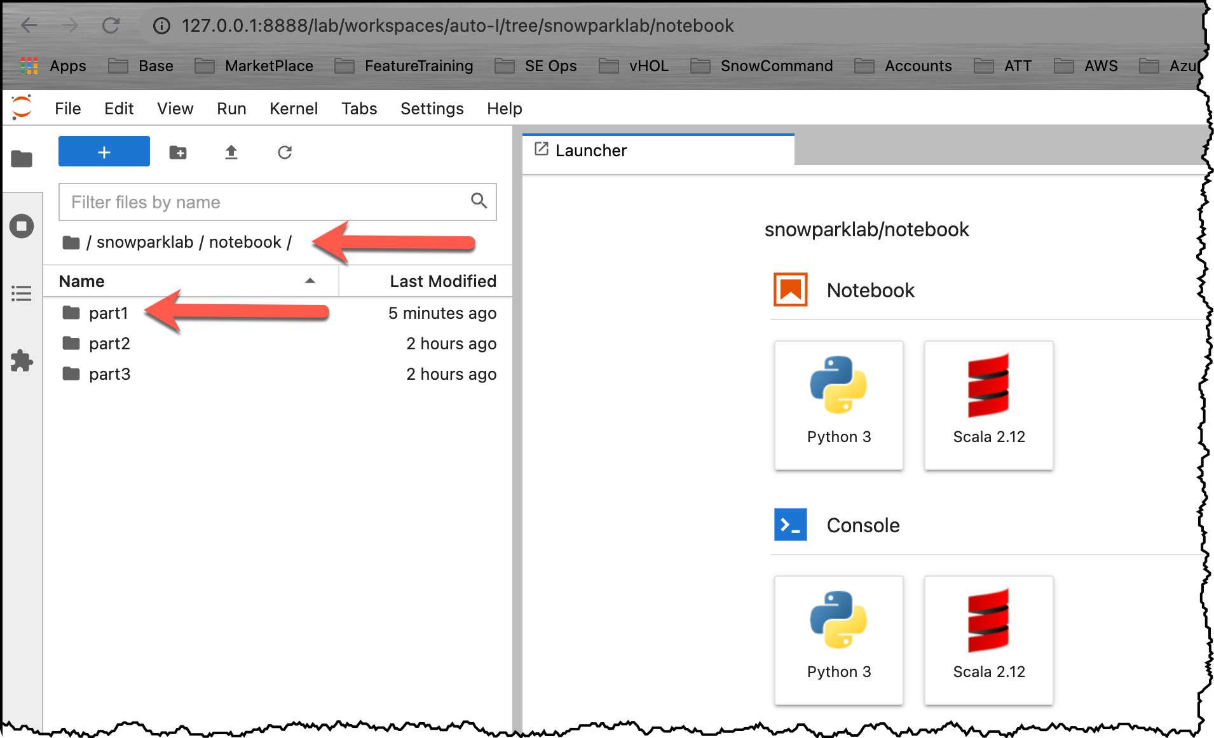Sort files by Name column
This screenshot has width=1214, height=738.
(191, 281)
